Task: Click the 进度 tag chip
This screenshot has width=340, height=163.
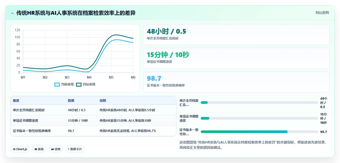Action: coord(56,149)
